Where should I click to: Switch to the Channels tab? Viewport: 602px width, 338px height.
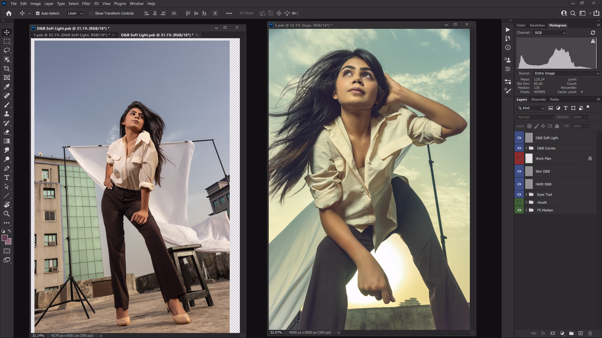(x=538, y=99)
